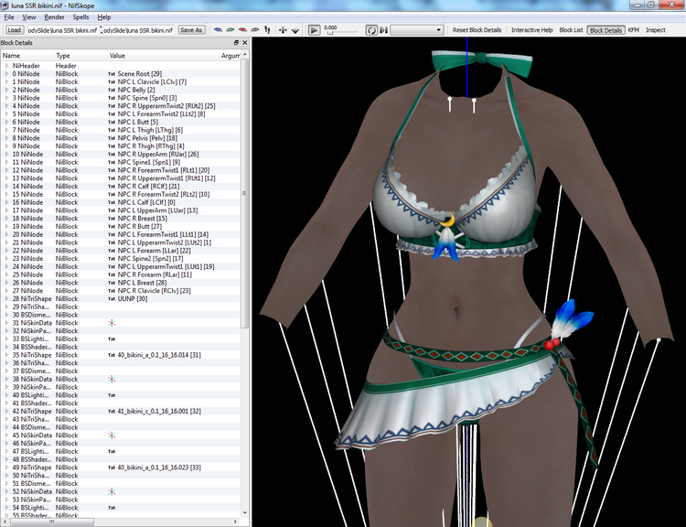Click the red side view icon
Viewport: 686px width, 527px height.
(x=242, y=30)
